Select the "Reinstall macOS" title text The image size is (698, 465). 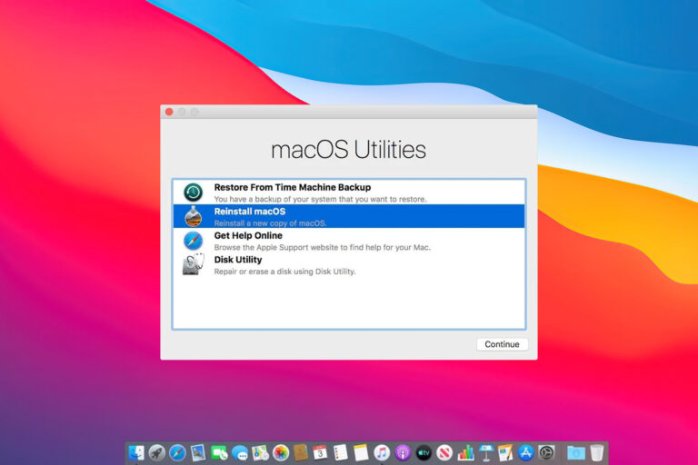(250, 212)
